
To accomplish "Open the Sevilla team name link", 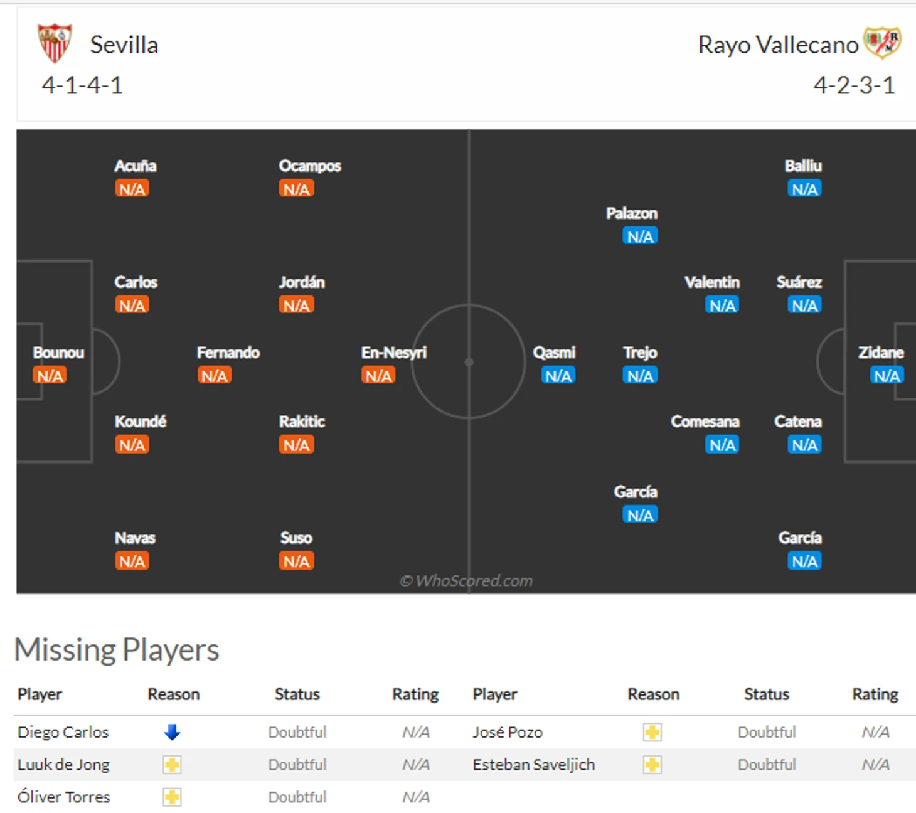I will tap(124, 45).
